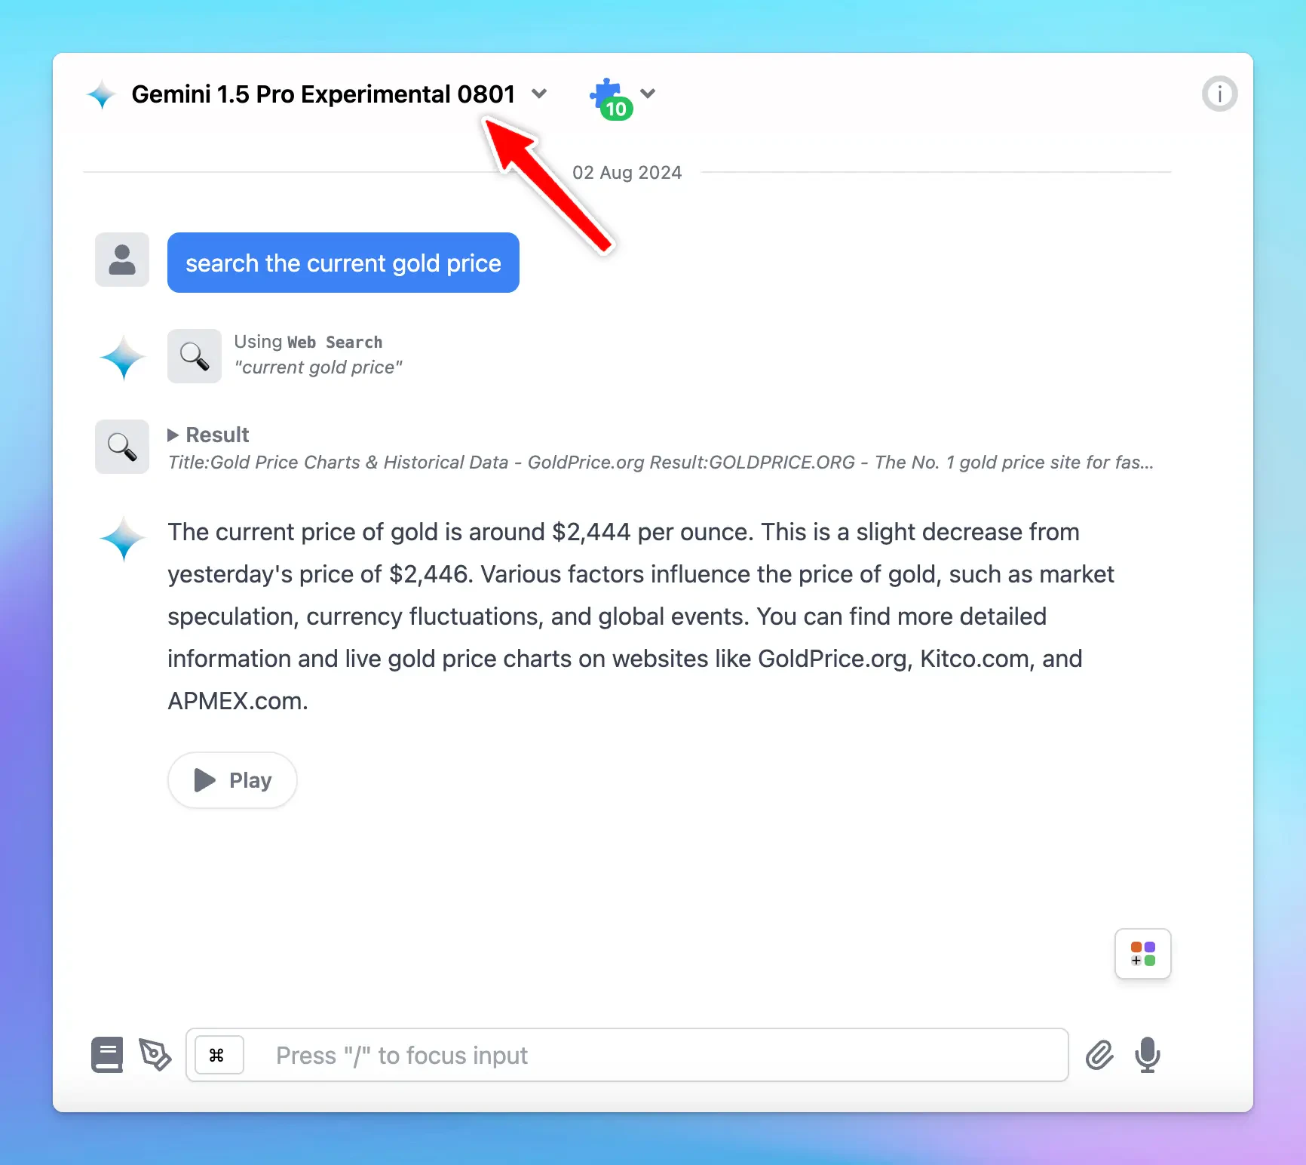Click the plugins puzzle icon with badge 10

(x=611, y=98)
